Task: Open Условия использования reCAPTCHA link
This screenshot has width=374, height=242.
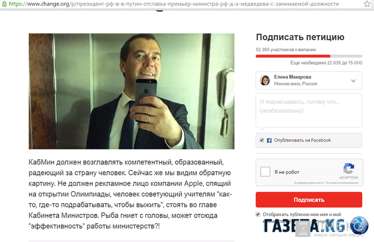Action: point(342,183)
